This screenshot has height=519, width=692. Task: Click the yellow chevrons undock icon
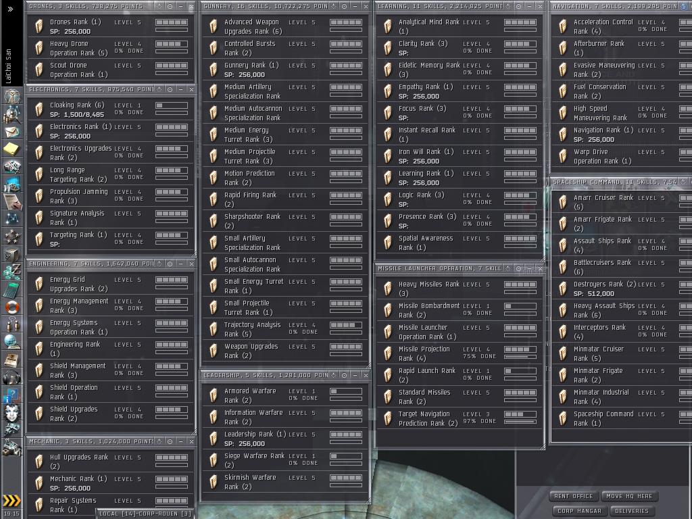tap(11, 501)
